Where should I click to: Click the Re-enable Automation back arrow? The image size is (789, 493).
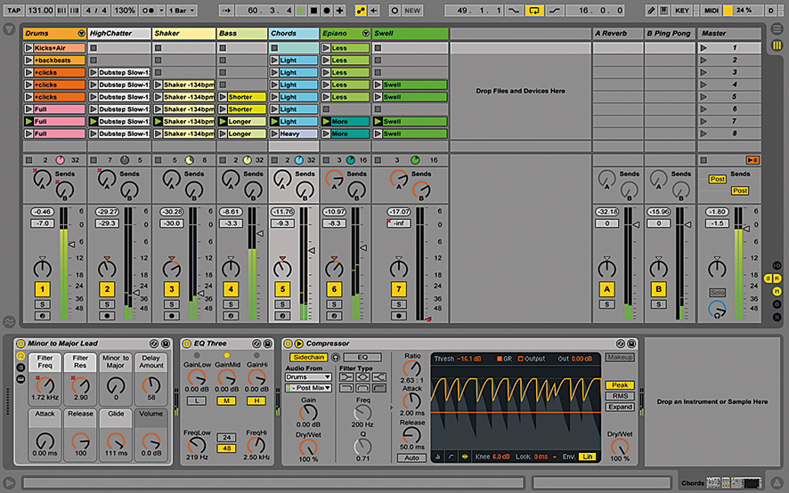click(x=374, y=10)
